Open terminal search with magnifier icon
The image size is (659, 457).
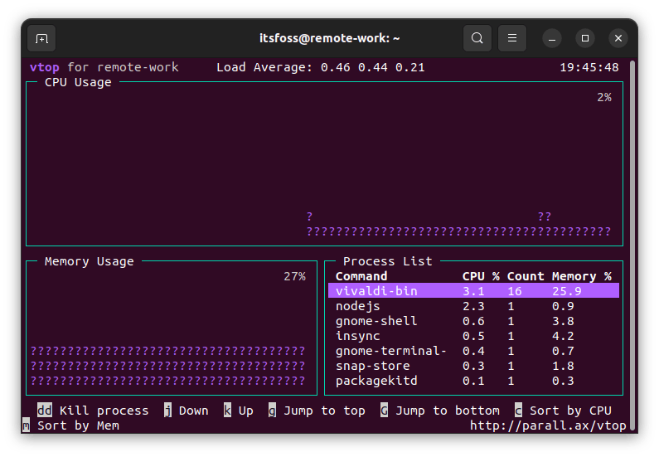(477, 38)
